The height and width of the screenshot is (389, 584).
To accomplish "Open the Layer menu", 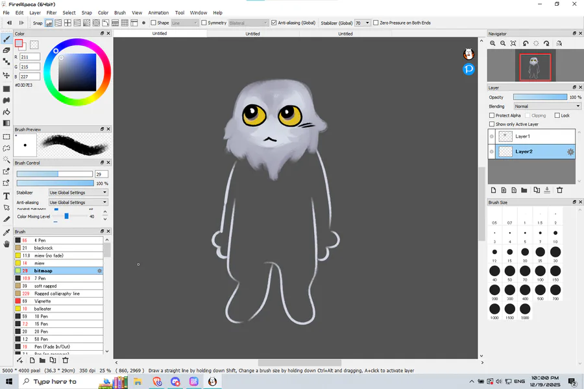I will [x=35, y=13].
